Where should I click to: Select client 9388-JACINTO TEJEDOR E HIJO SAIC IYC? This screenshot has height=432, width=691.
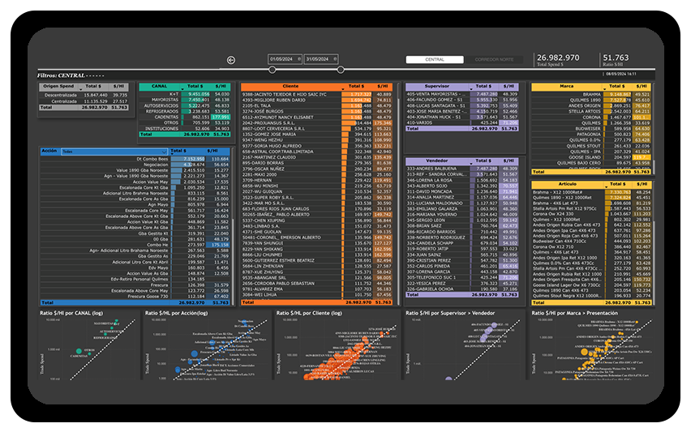(316, 94)
